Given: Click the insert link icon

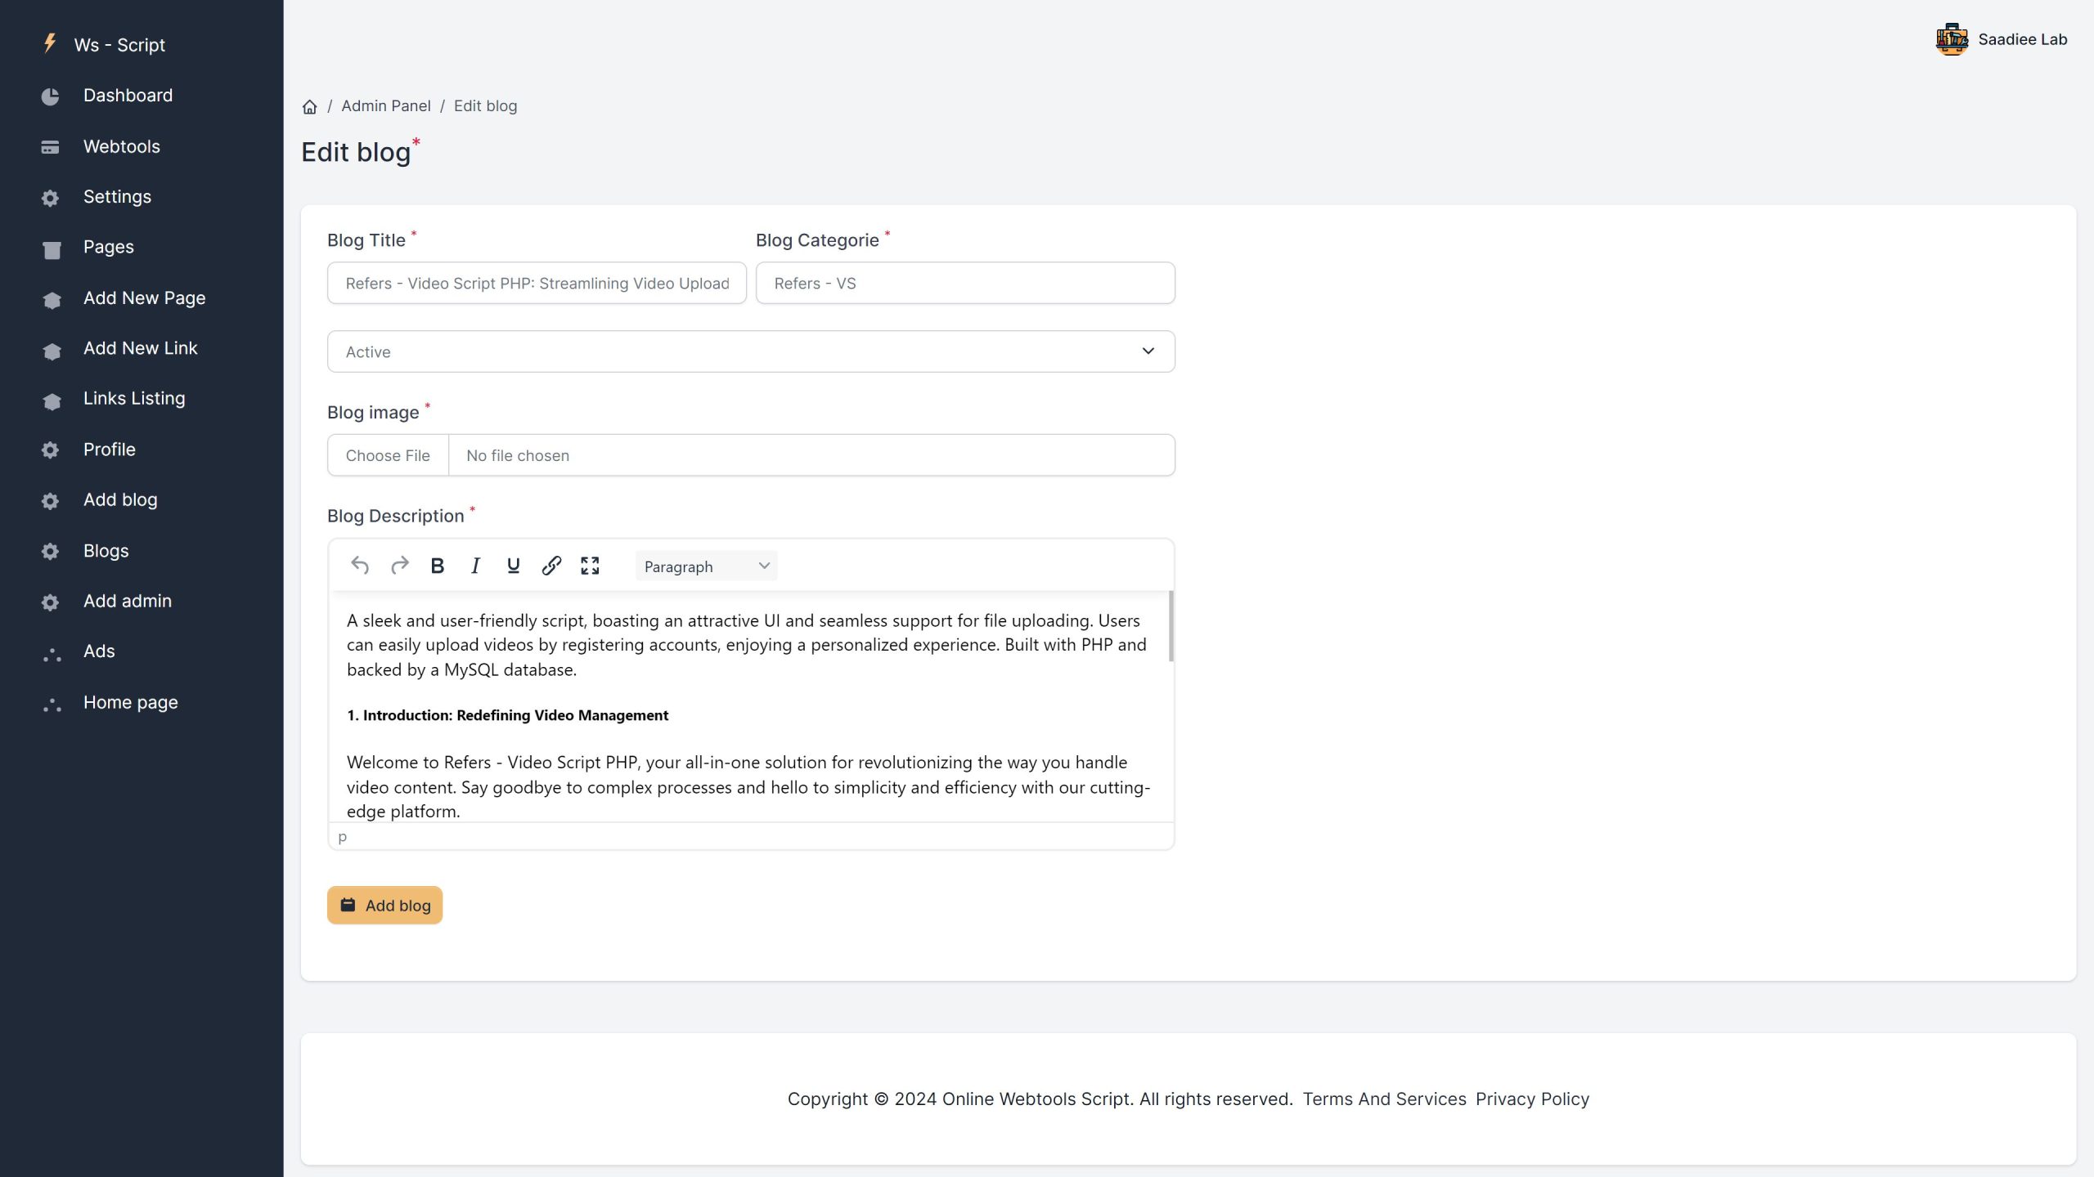Looking at the screenshot, I should coord(552,565).
